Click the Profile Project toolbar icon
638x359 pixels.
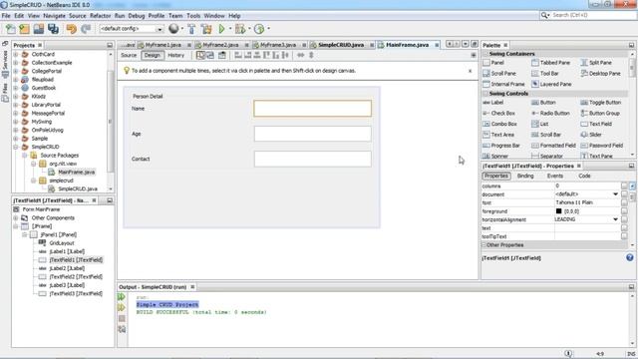[259, 29]
